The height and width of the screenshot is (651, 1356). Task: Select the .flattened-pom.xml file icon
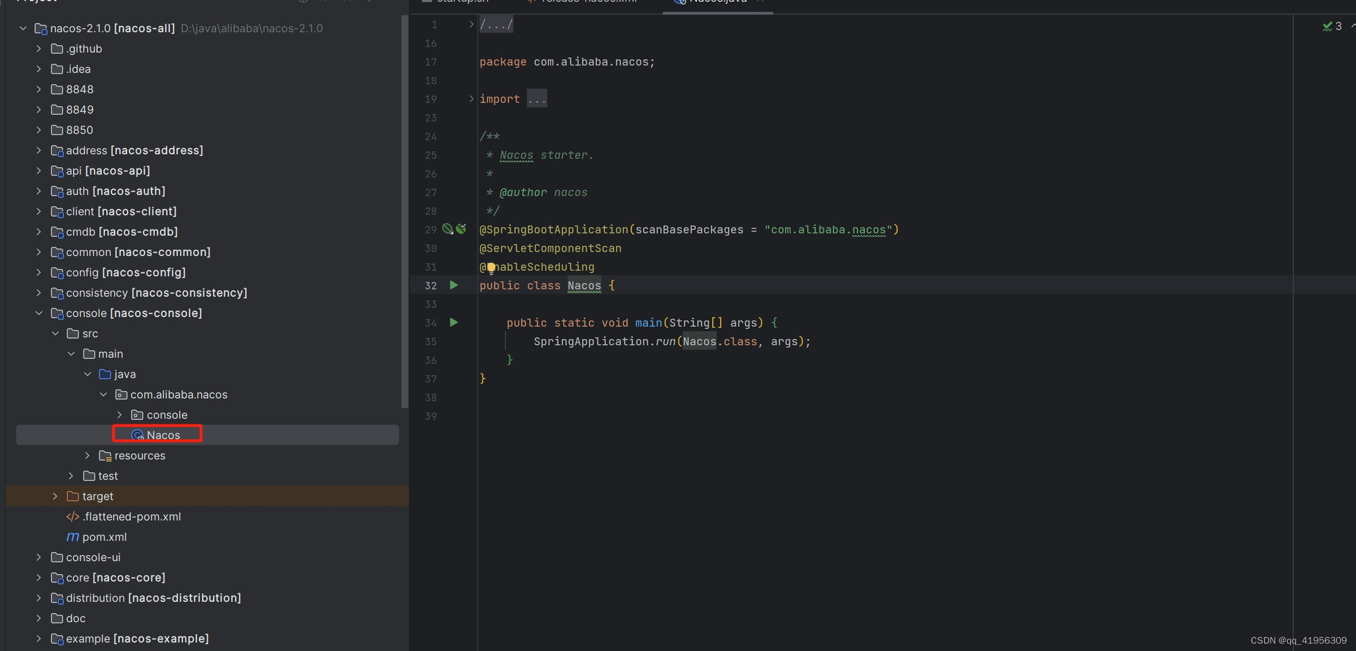pyautogui.click(x=73, y=517)
